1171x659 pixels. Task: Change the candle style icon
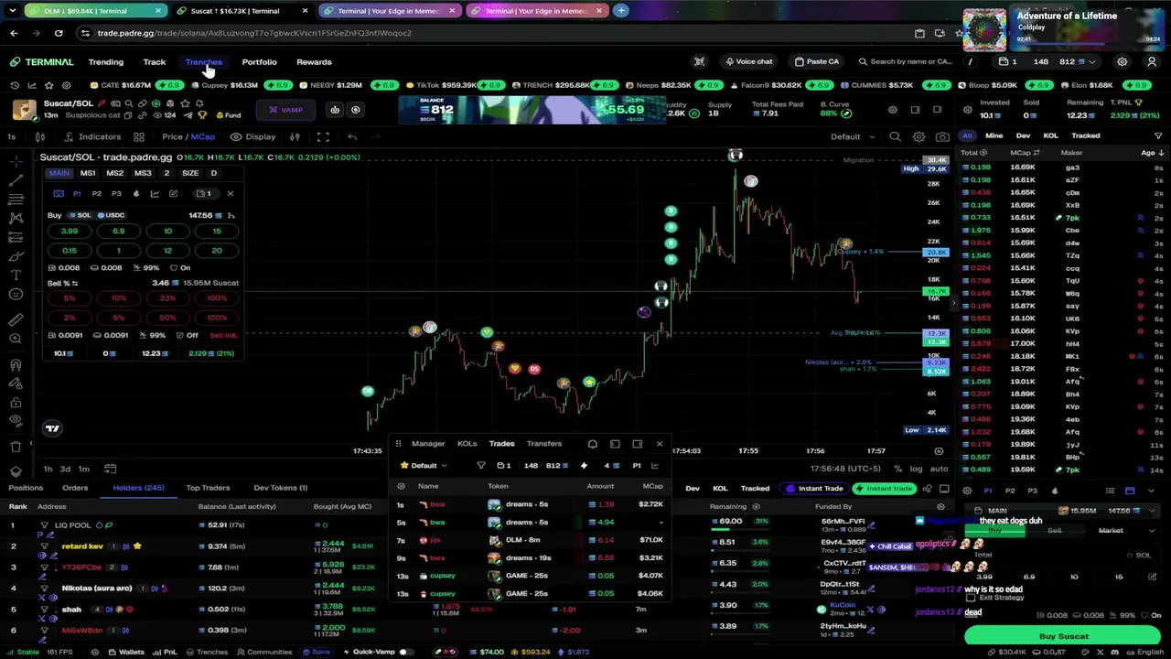pyautogui.click(x=40, y=136)
